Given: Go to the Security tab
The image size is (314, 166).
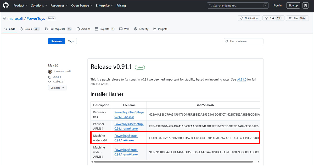Looking at the screenshot, I should (141, 29).
